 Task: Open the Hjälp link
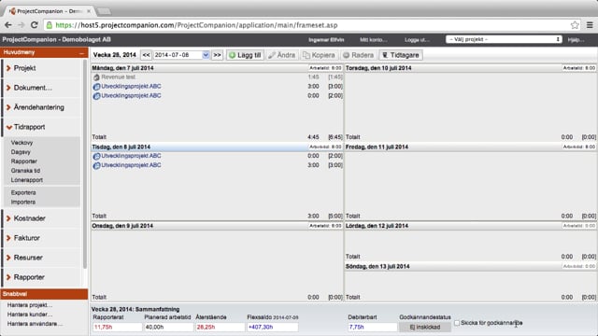click(576, 39)
